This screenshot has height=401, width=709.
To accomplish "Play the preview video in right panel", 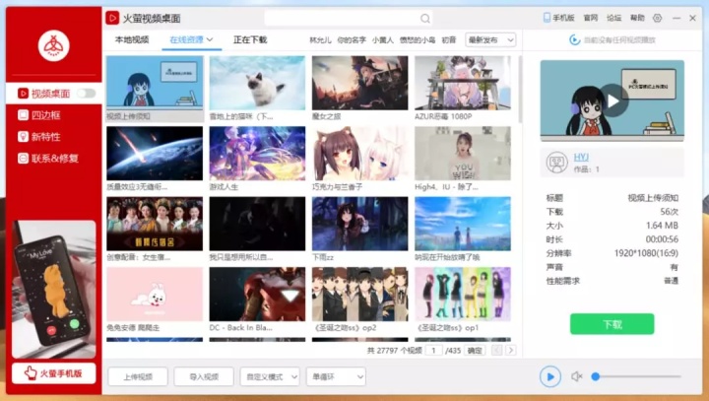I will (612, 100).
